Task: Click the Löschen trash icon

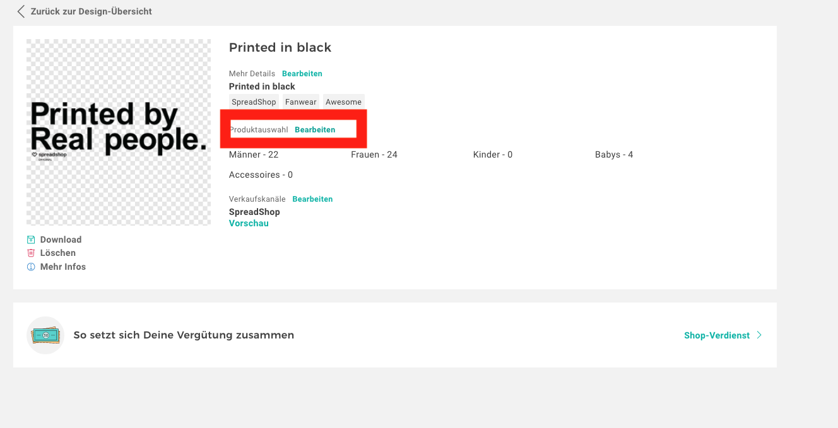Action: [31, 253]
